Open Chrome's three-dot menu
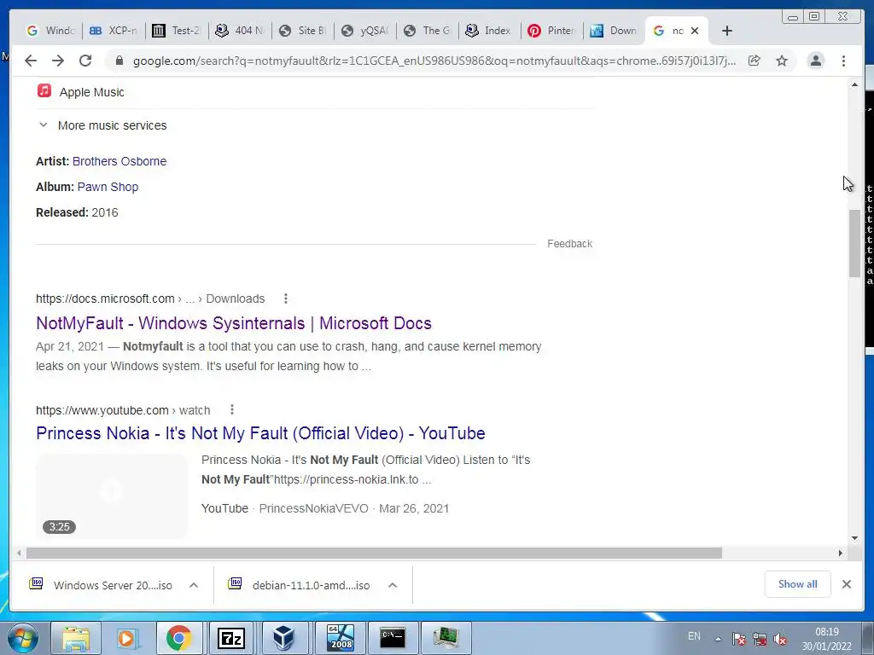 [843, 61]
